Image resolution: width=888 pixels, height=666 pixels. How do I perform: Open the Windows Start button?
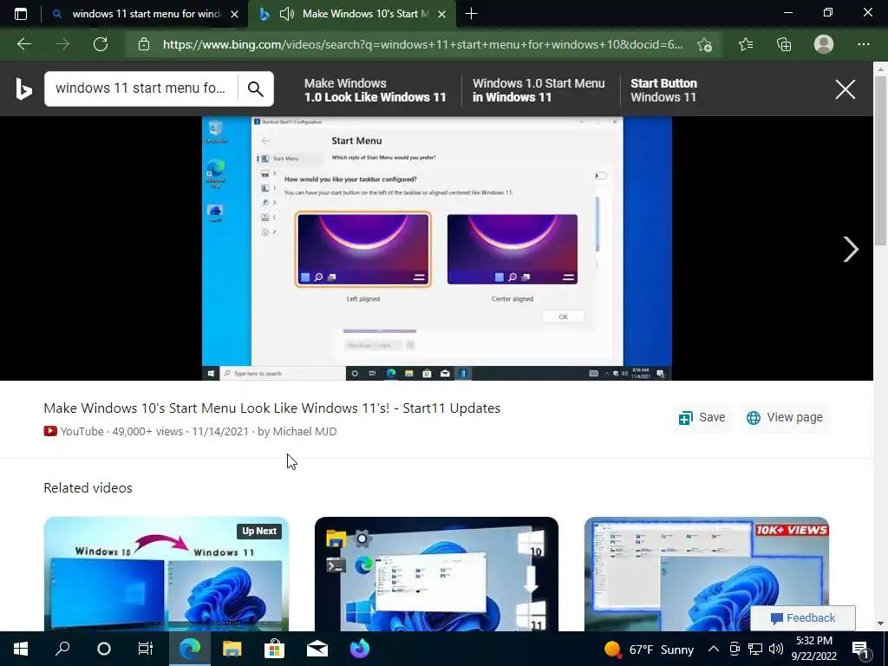21,649
